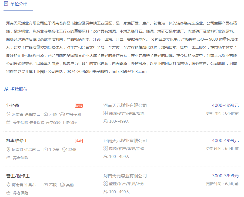Click education cap icon beside 中等专科
244x197 pixels.
pyautogui.click(x=62, y=114)
